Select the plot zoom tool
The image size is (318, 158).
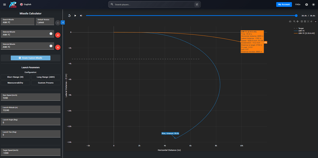(294, 22)
